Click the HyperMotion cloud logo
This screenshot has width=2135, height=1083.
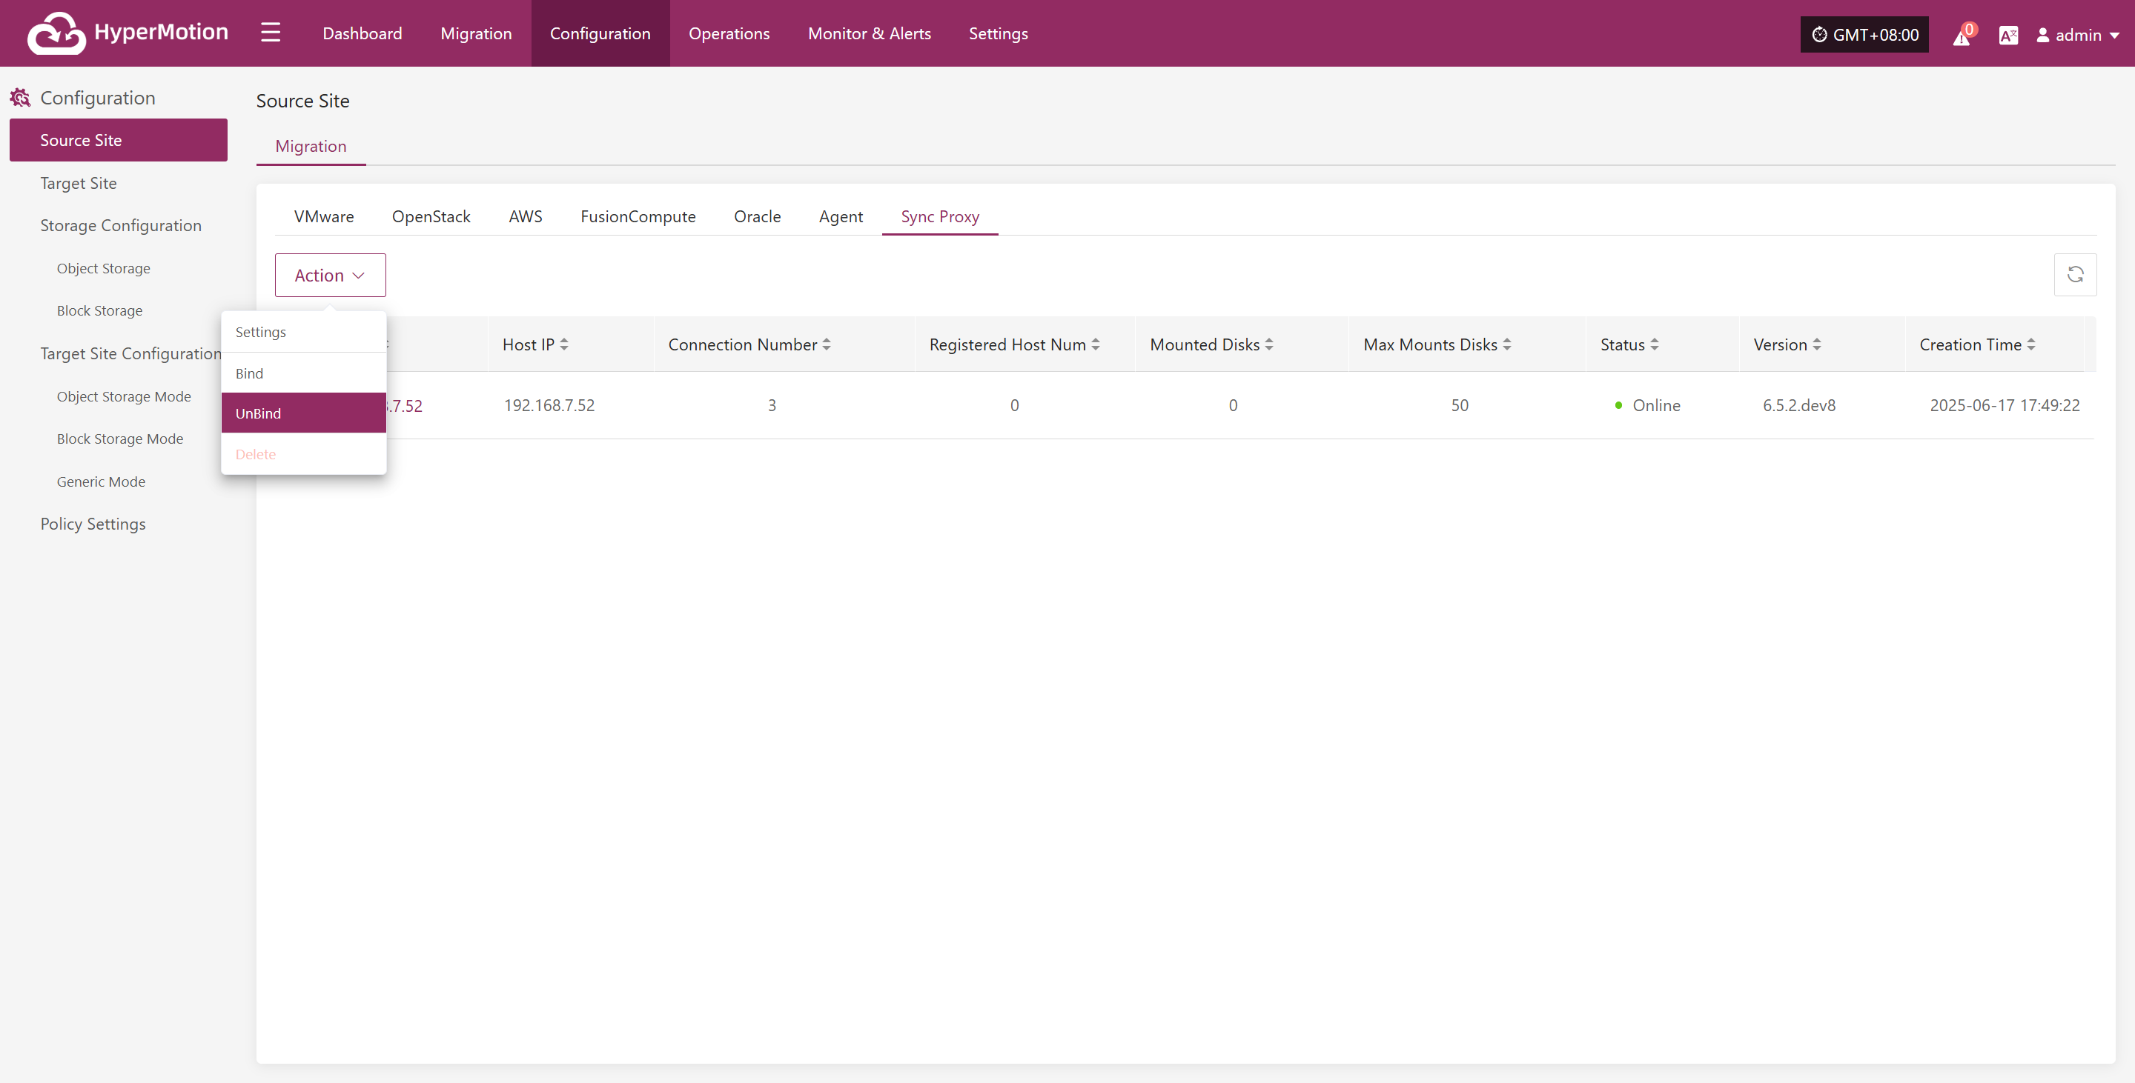click(56, 33)
